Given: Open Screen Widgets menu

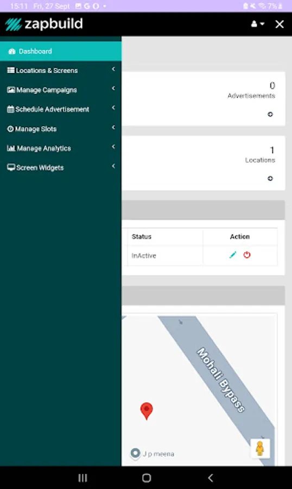Looking at the screenshot, I should 61,167.
